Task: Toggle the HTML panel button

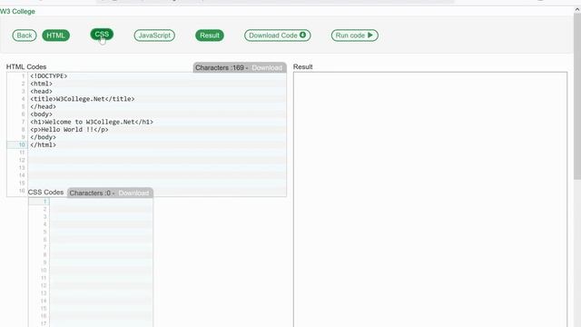Action: (56, 35)
